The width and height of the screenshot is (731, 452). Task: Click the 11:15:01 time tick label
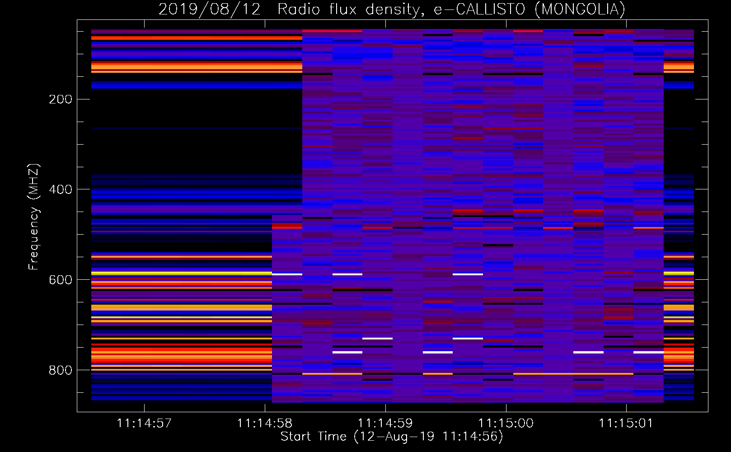[x=626, y=424]
